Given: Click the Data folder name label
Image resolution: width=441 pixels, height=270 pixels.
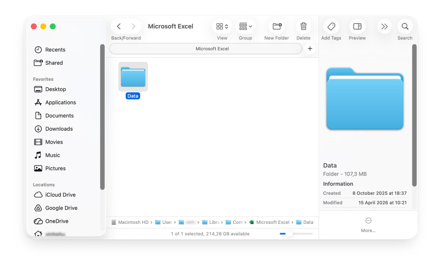Looking at the screenshot, I should point(133,96).
